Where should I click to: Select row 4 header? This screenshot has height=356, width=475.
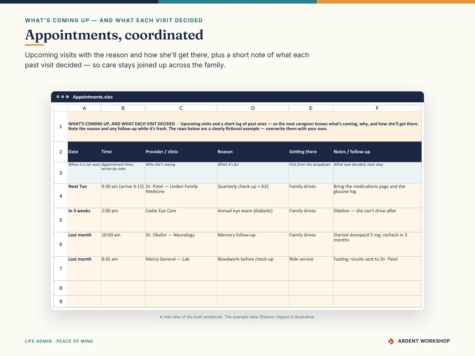(x=61, y=196)
